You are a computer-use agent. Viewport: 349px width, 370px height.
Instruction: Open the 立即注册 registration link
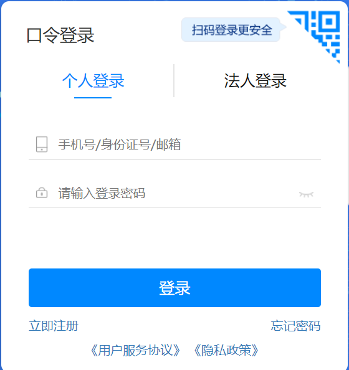pyautogui.click(x=54, y=326)
